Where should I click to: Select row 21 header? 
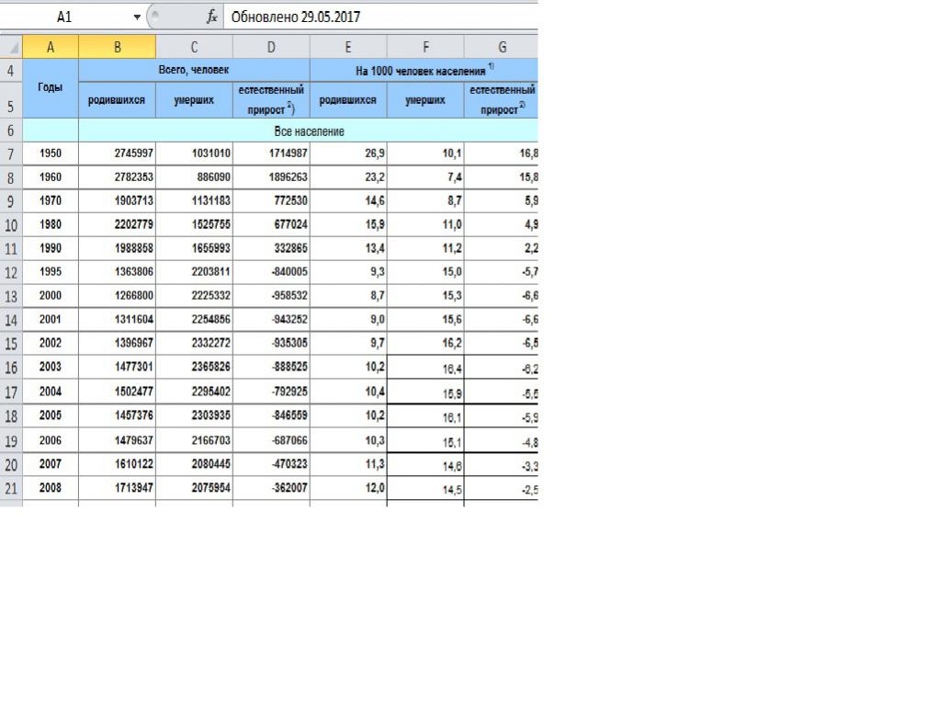11,488
